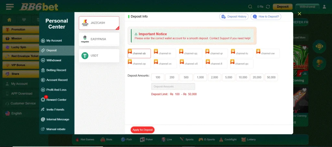Click the Withdrawal button in the header
Image resolution: width=332 pixels, height=147 pixels.
click(x=307, y=7)
